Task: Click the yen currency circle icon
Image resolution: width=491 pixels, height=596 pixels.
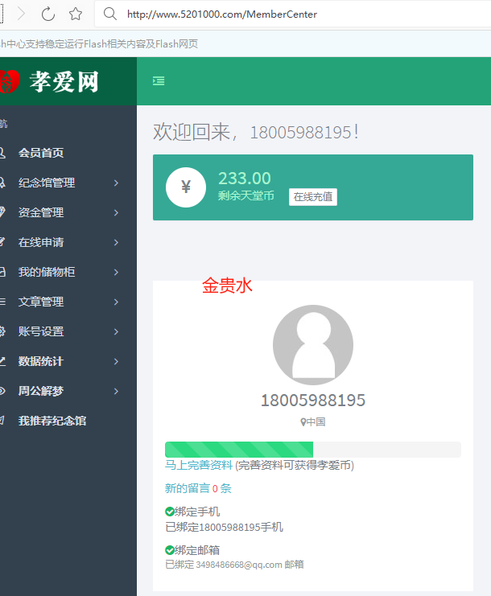Action: (x=186, y=187)
